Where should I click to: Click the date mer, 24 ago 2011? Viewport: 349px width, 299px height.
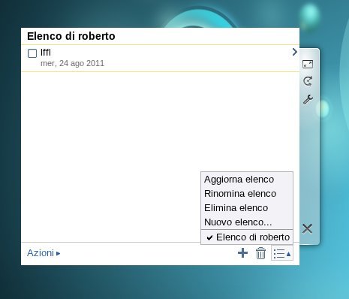click(x=72, y=63)
